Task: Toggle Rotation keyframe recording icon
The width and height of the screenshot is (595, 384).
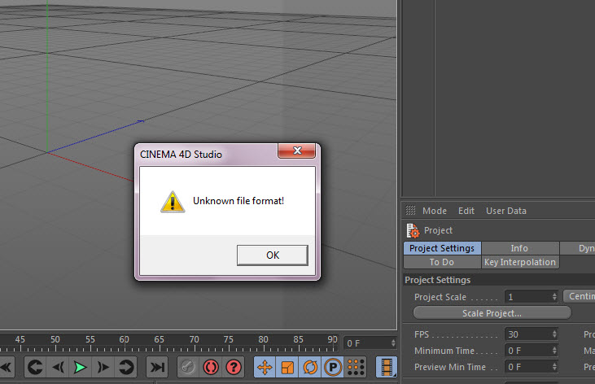Action: 310,367
